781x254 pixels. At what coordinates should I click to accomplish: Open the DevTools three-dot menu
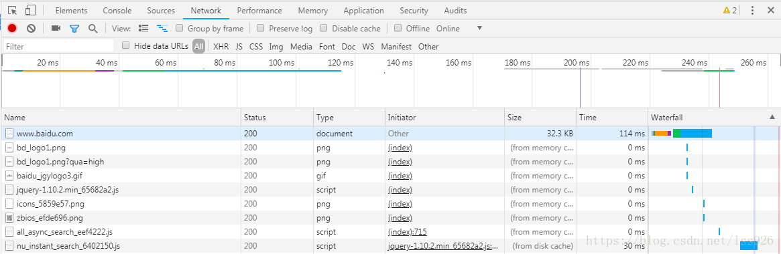tap(752, 10)
